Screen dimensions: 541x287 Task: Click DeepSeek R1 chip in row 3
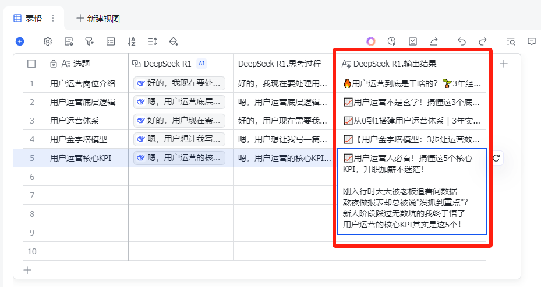pos(179,121)
